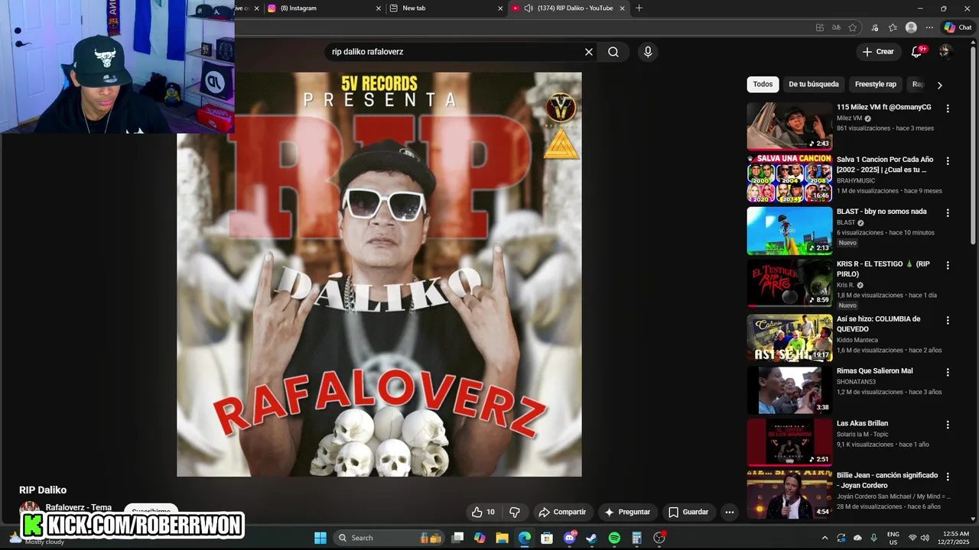
Task: Click the YouTube search magnifier button
Action: pos(613,52)
